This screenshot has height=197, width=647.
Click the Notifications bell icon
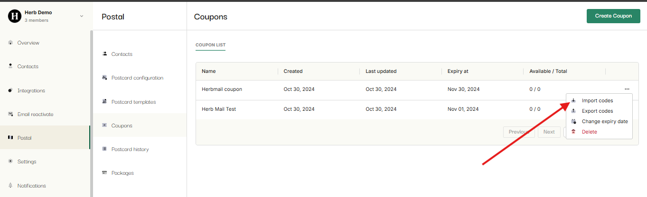[x=10, y=186]
